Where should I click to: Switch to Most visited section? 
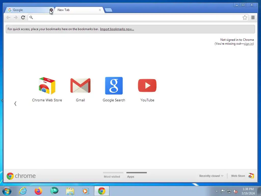point(113,175)
